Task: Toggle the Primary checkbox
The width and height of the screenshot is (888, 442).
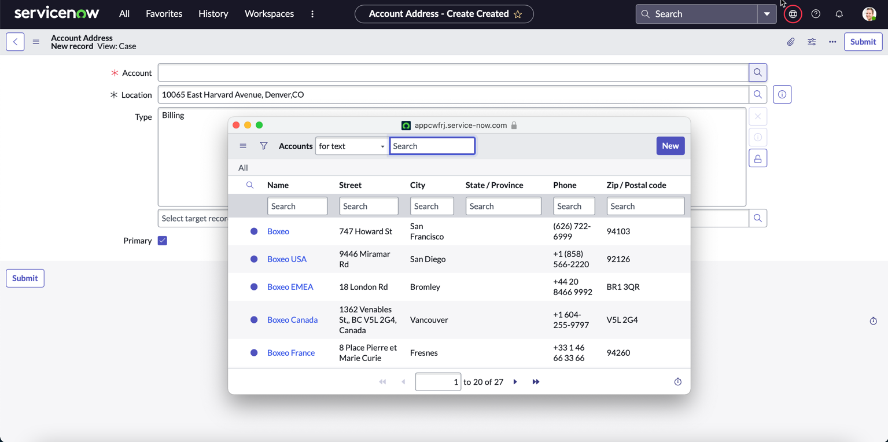Action: tap(163, 241)
